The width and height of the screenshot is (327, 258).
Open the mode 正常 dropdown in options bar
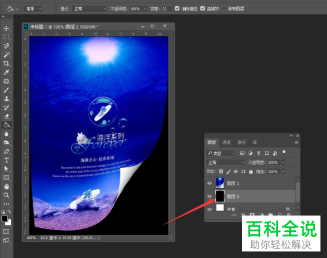90,9
